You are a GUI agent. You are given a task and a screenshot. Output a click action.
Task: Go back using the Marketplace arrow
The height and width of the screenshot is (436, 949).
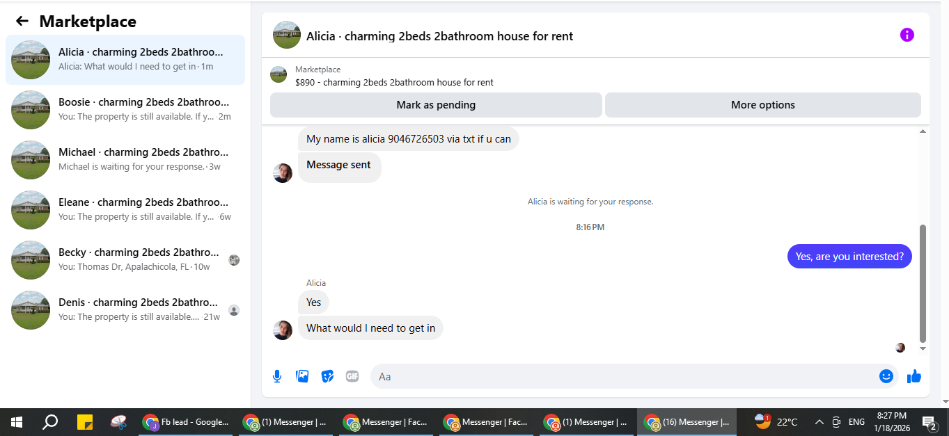(x=22, y=21)
